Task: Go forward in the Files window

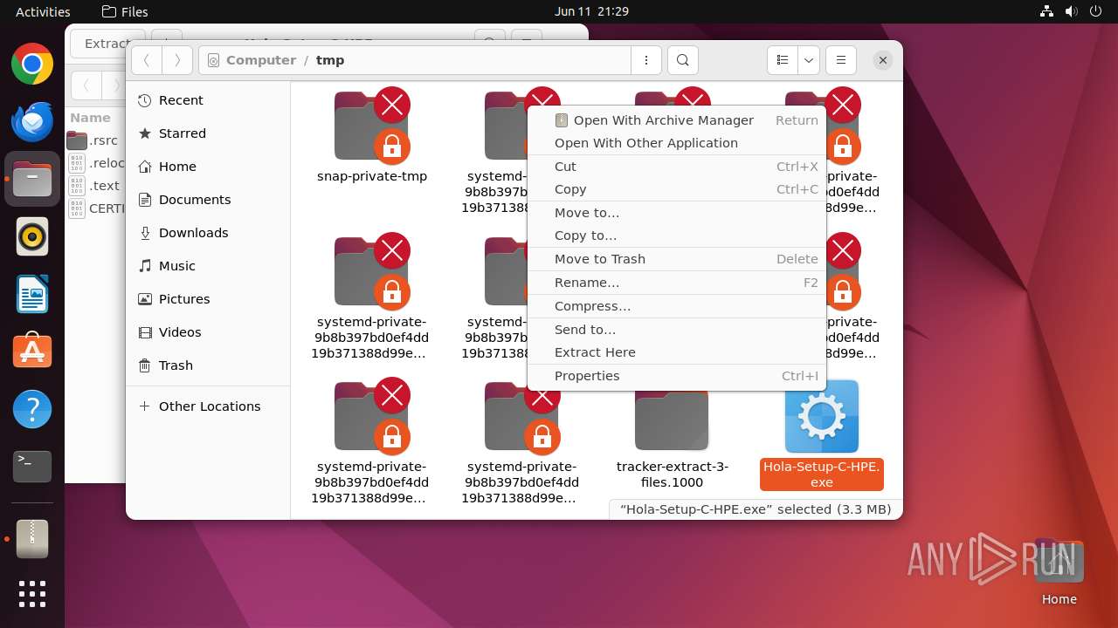Action: pos(177,60)
